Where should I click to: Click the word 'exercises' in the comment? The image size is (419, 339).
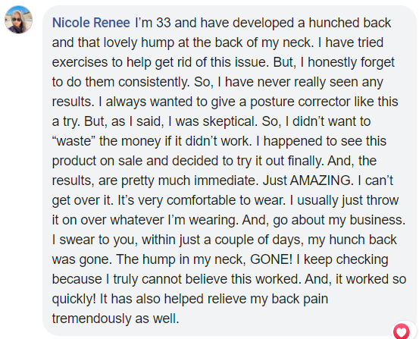[80, 62]
